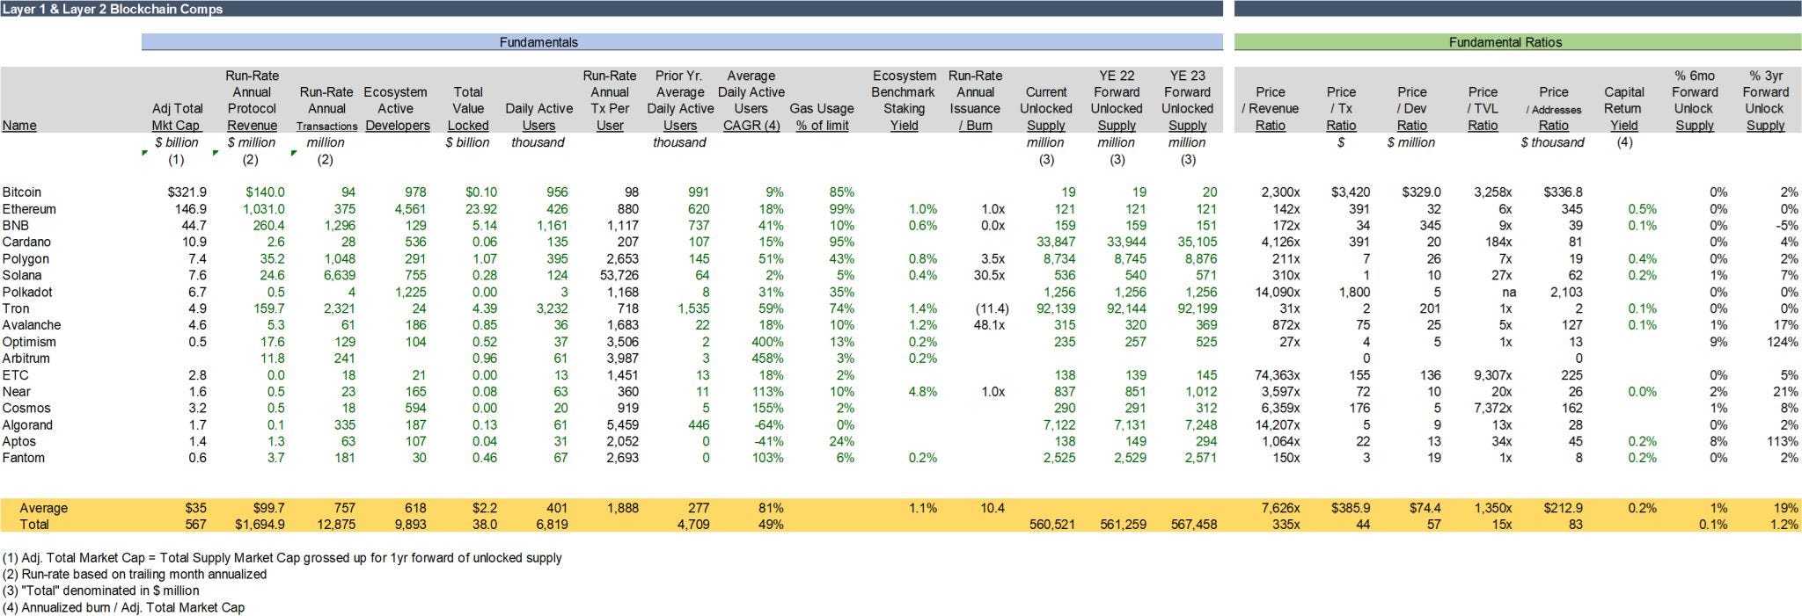Select the BNB name cell
Screen dimensions: 1802x616
(16, 226)
